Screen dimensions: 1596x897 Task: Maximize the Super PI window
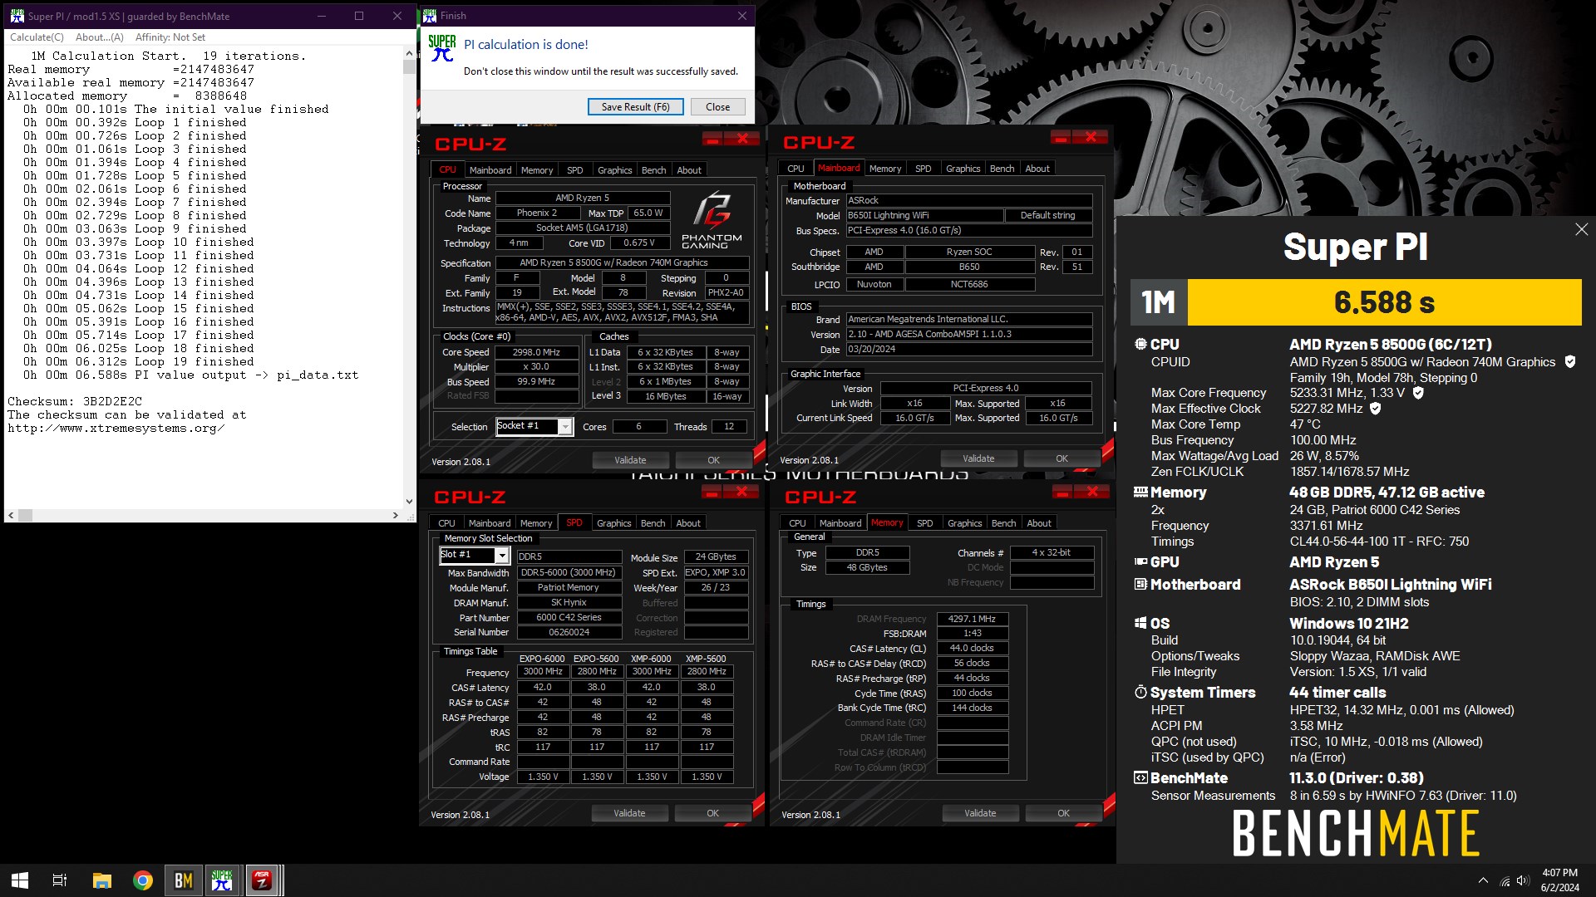359,16
